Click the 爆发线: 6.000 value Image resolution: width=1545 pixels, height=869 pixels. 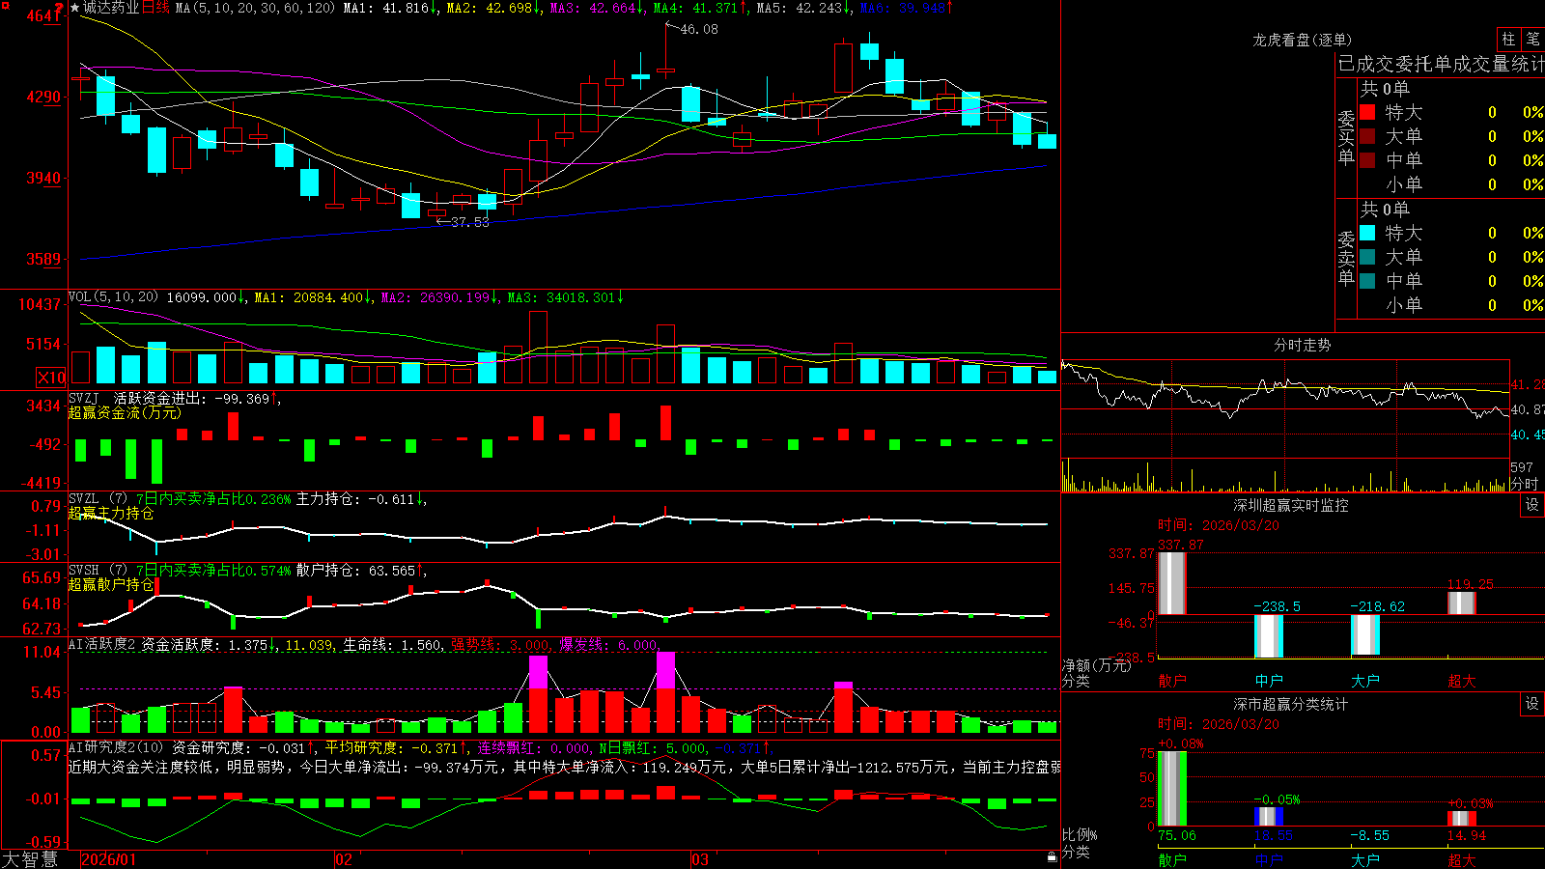(x=610, y=645)
